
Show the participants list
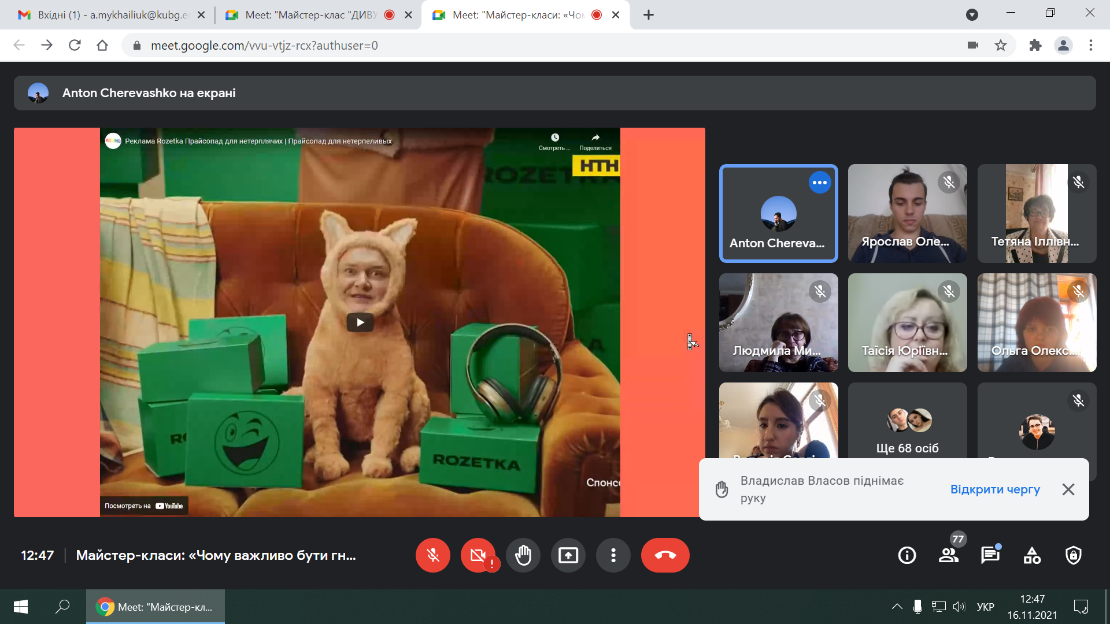[948, 555]
